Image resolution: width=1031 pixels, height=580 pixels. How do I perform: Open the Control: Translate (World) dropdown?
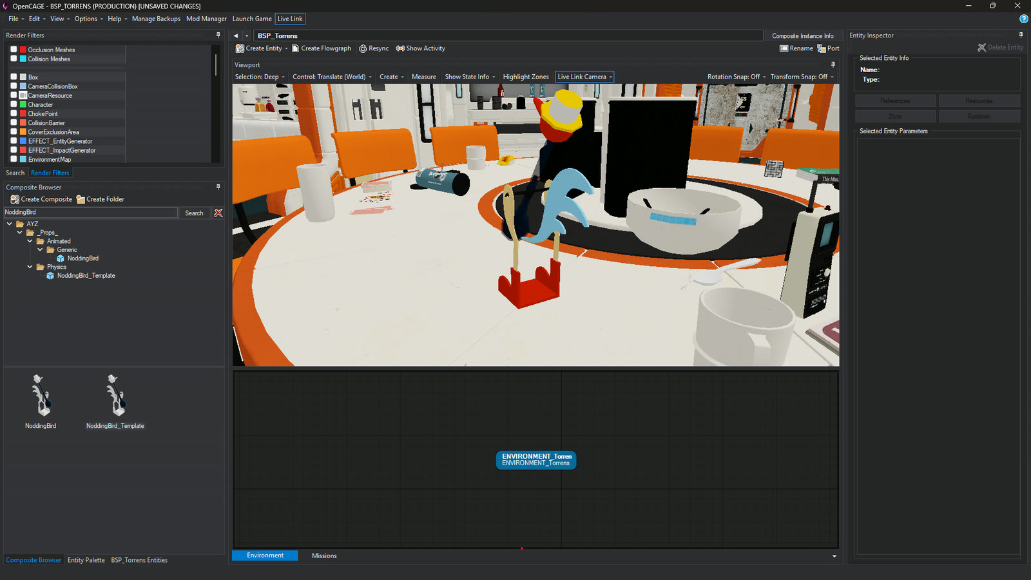coord(332,77)
